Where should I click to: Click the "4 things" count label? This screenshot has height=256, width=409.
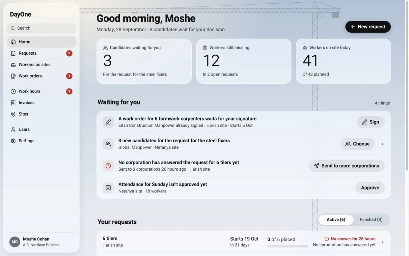pyautogui.click(x=382, y=103)
